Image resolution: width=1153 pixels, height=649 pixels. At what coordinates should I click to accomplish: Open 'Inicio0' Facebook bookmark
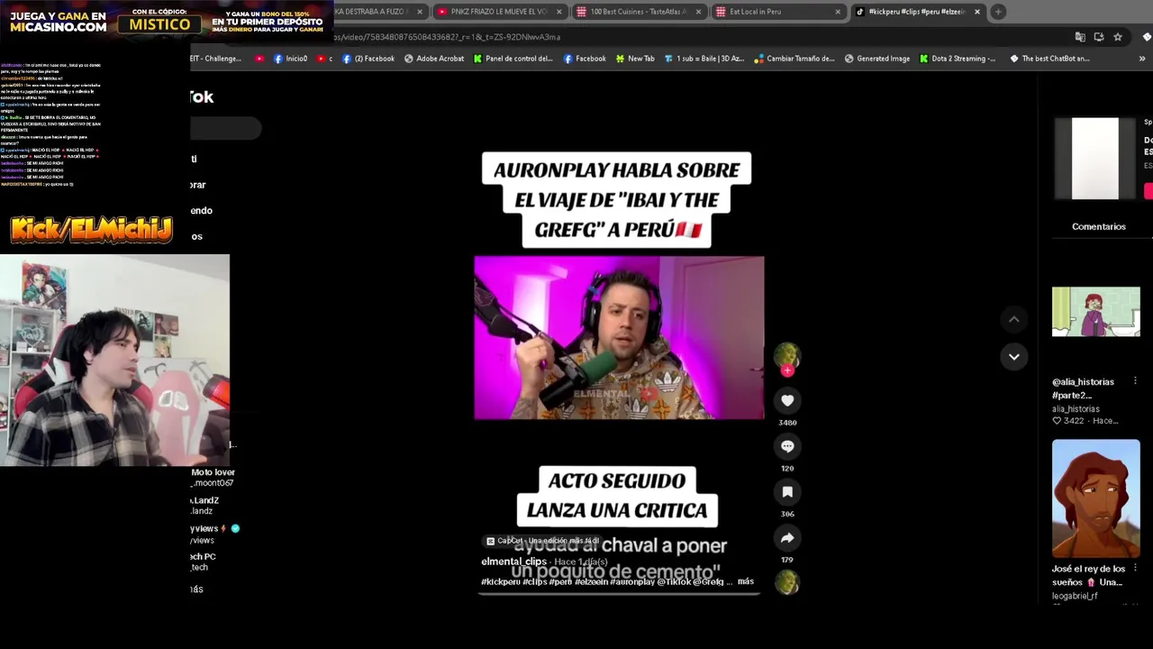coord(290,59)
